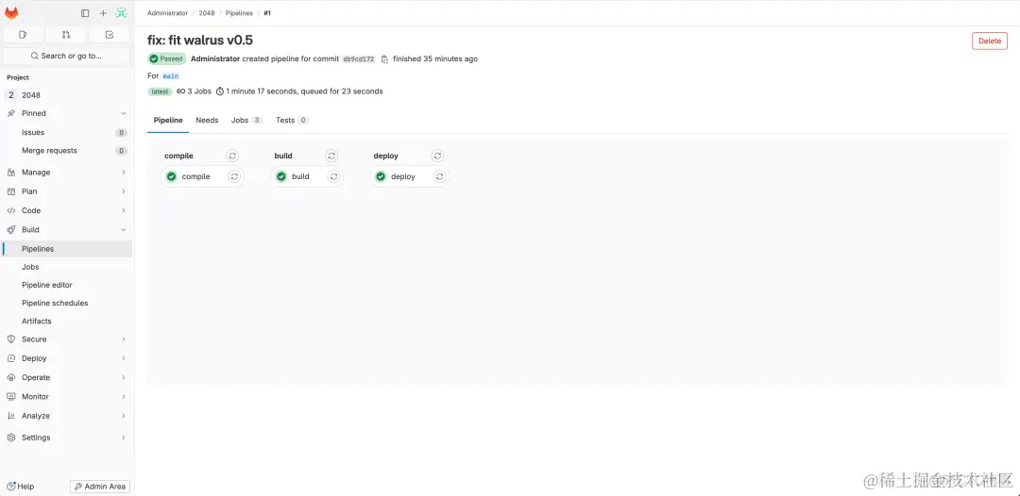Delete this pipeline
The height and width of the screenshot is (496, 1020).
(x=990, y=41)
